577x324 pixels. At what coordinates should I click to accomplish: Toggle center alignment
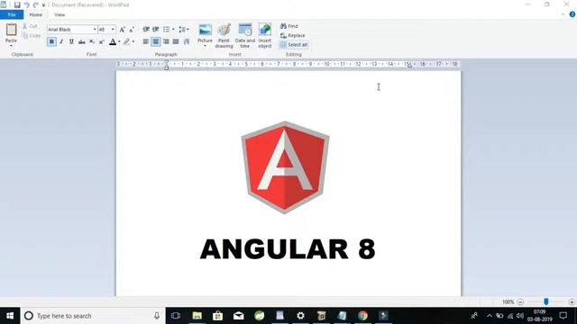156,42
